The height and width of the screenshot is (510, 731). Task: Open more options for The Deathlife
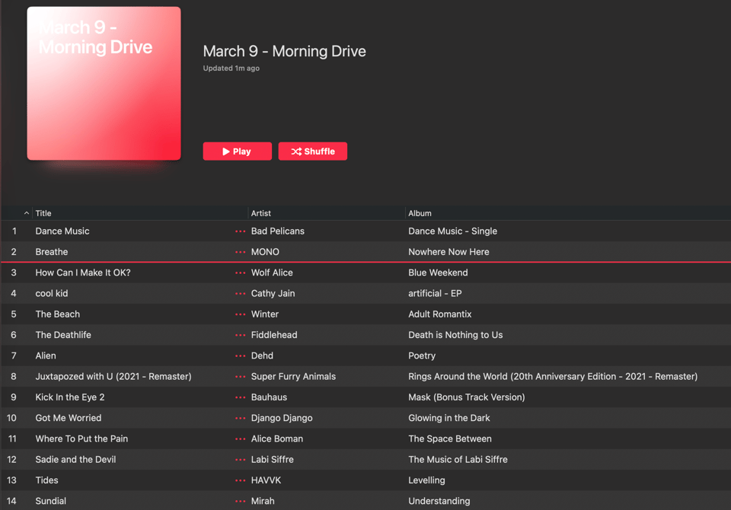pyautogui.click(x=241, y=335)
